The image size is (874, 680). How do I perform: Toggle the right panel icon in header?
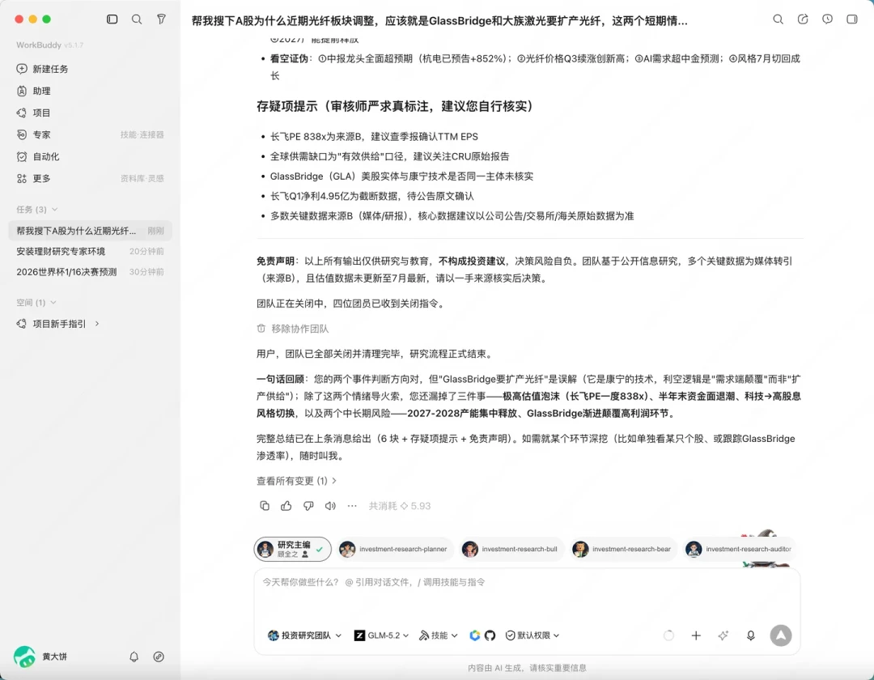coord(851,19)
